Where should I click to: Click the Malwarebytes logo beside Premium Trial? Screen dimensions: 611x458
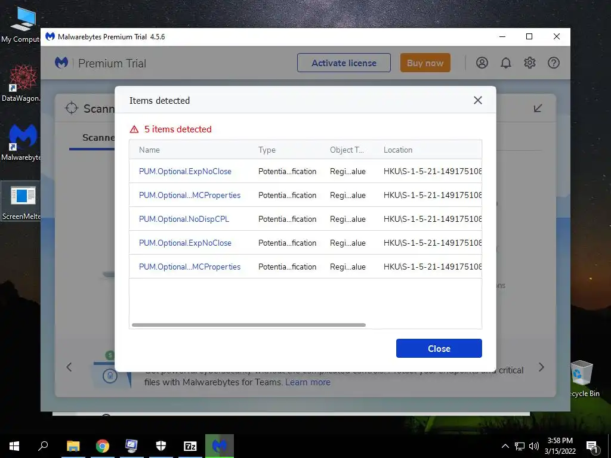click(61, 63)
